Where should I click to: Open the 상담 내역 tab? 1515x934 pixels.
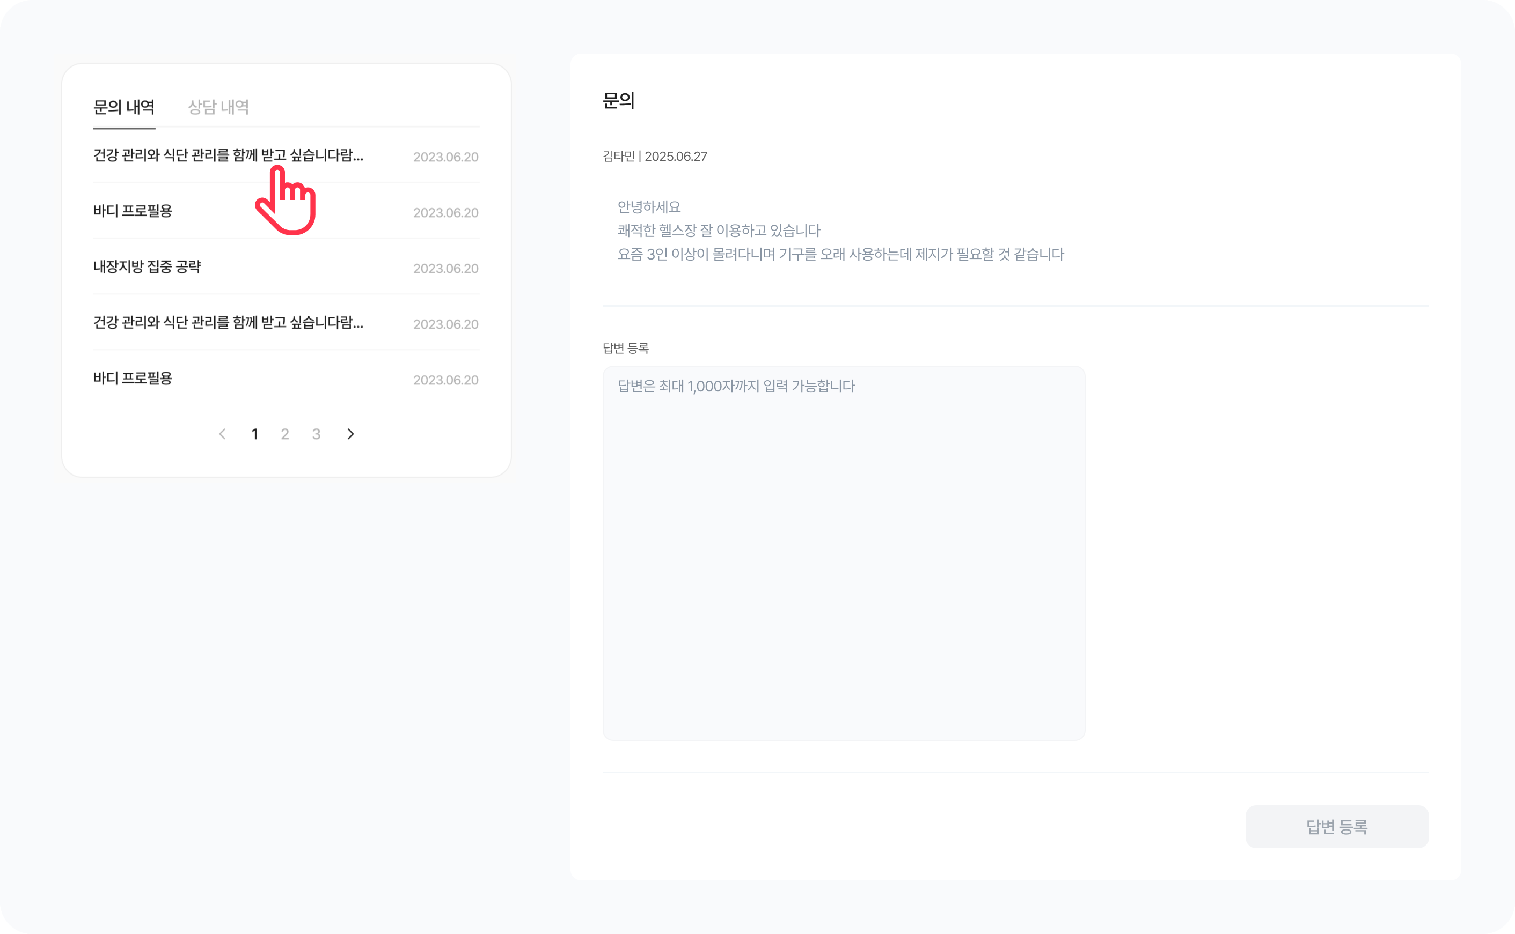[218, 107]
